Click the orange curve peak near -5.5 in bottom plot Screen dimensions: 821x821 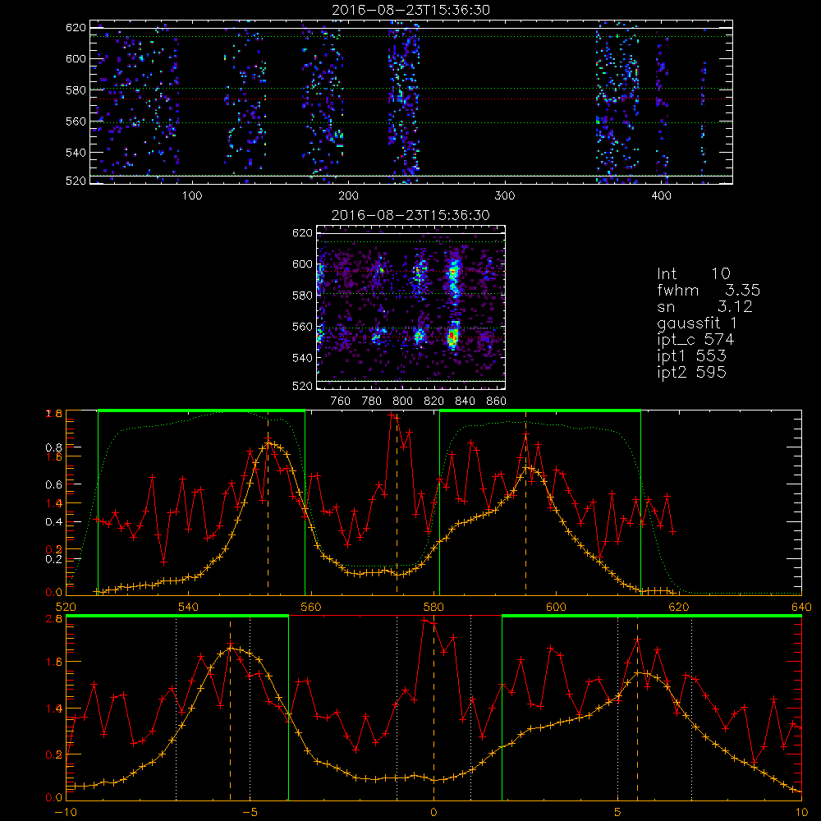coord(231,649)
